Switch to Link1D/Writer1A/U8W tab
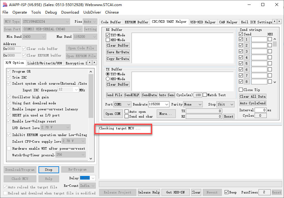This screenshot has height=198, width=284. pos(45,63)
